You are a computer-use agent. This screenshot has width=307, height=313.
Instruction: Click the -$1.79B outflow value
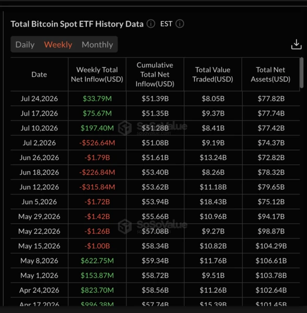[x=97, y=158]
